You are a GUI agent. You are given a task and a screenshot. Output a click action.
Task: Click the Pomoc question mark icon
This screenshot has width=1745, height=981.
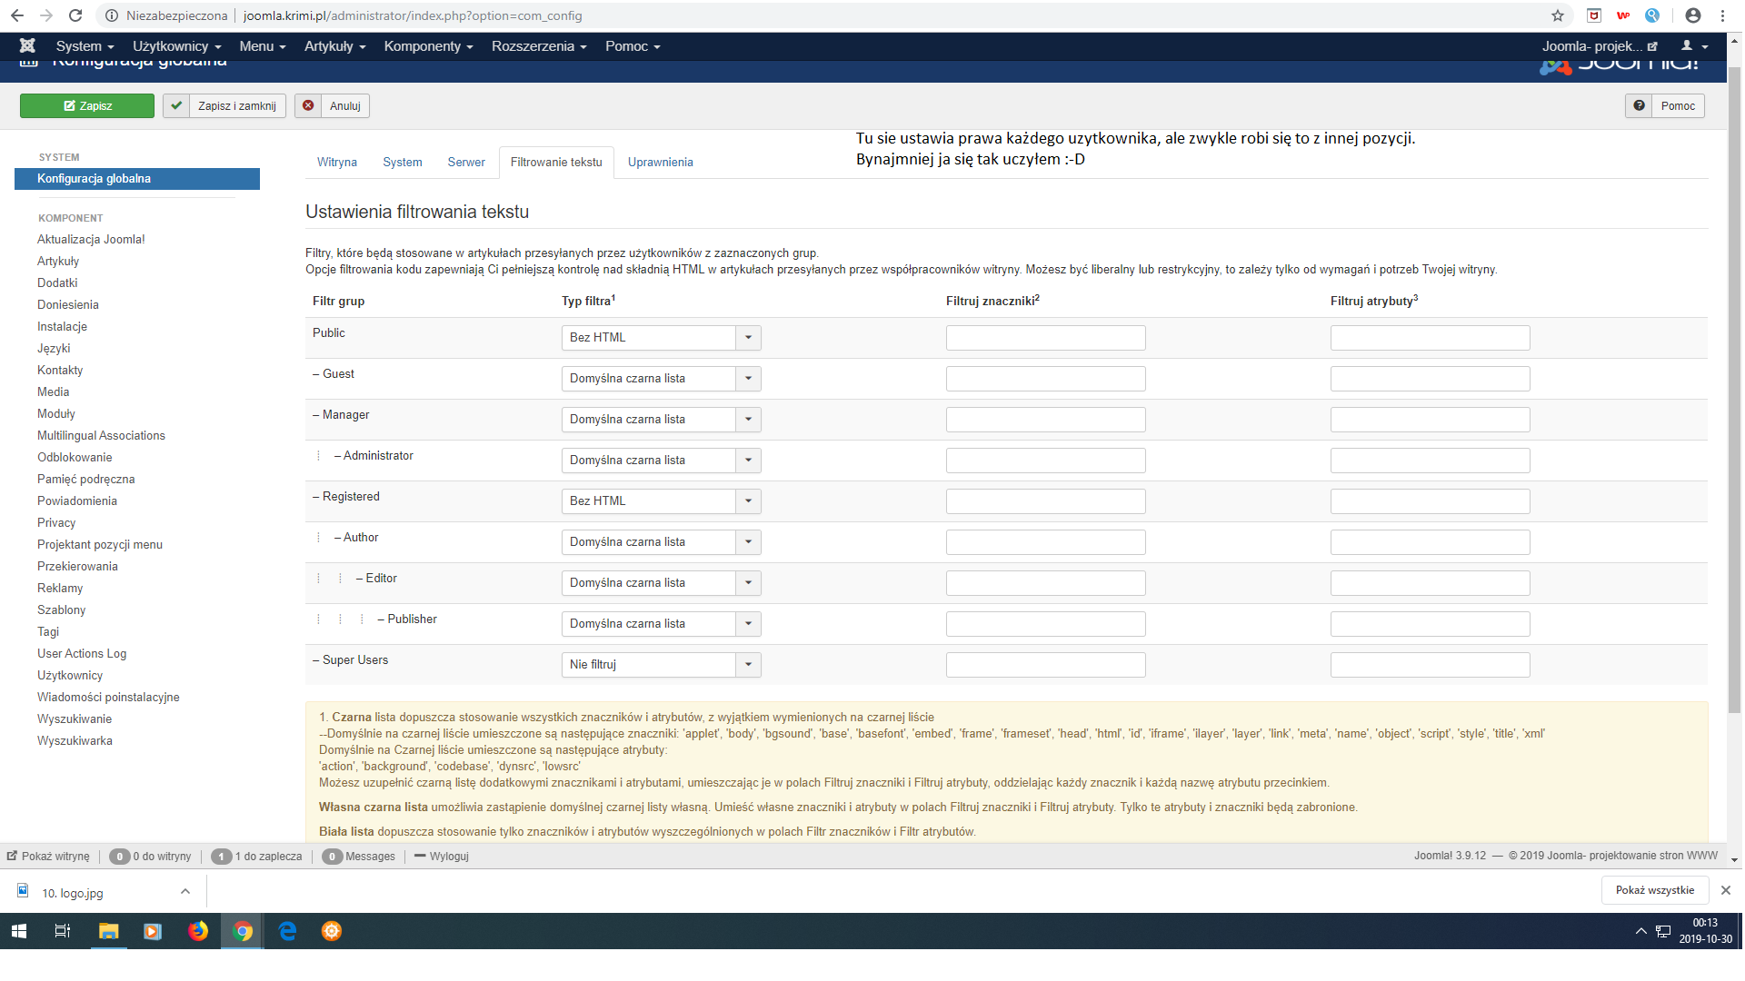click(1638, 105)
